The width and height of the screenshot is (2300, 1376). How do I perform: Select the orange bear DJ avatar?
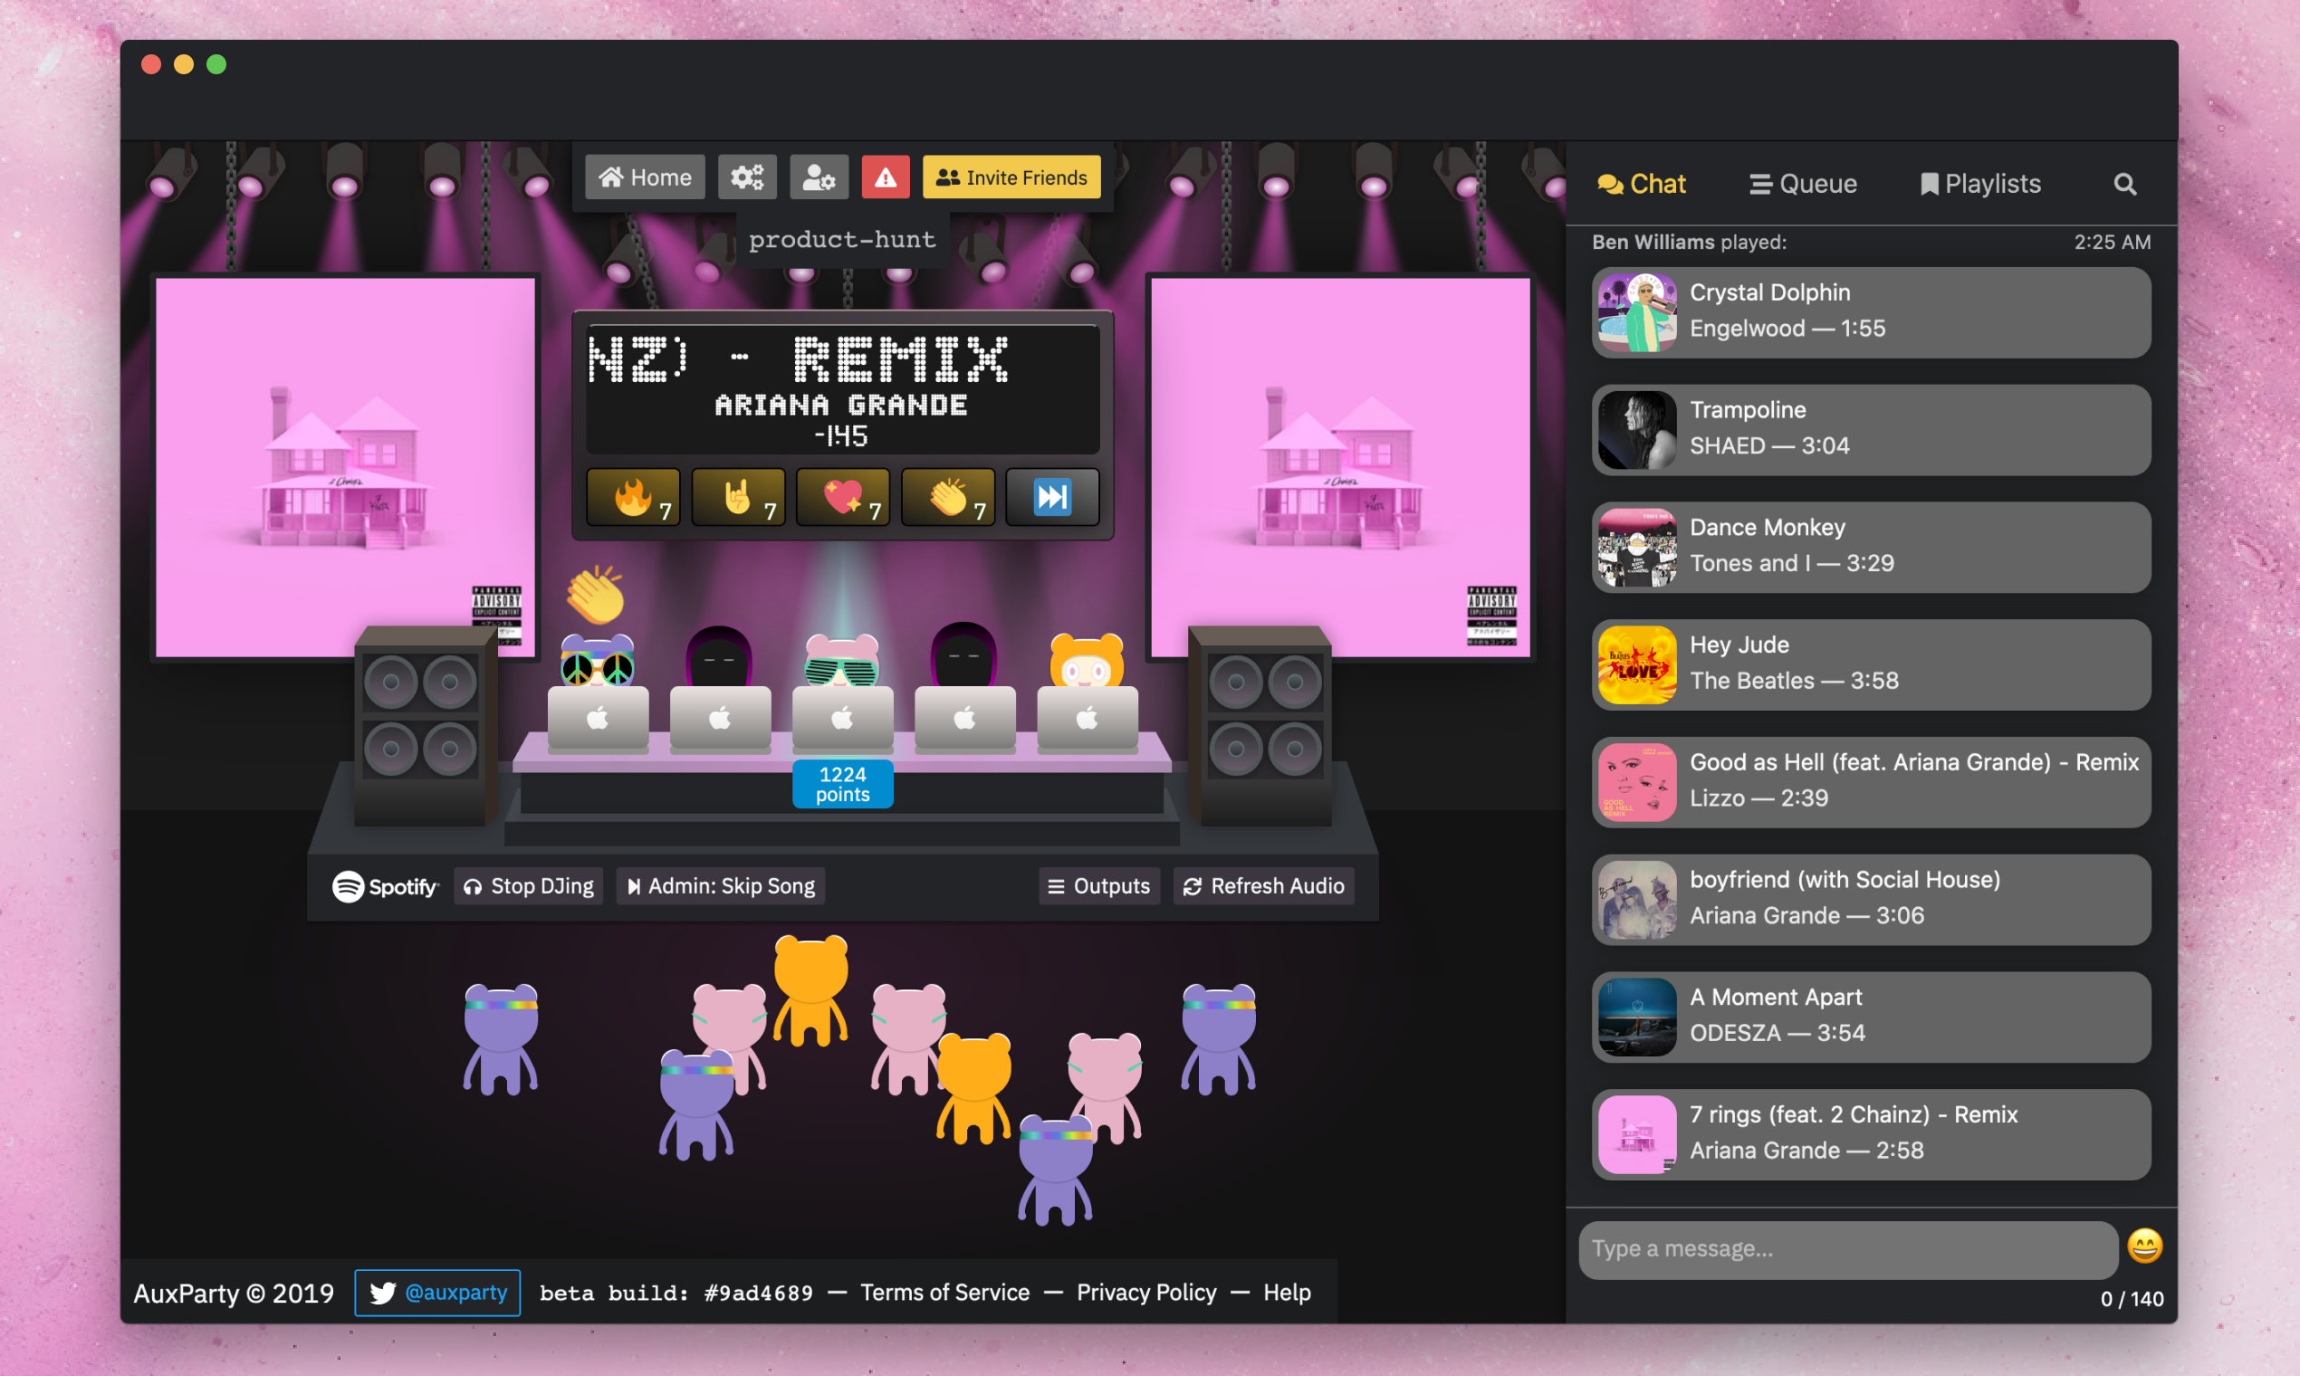coord(1087,661)
